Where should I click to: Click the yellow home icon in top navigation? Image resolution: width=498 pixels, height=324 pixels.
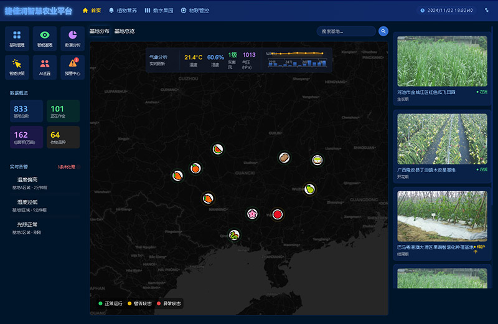[x=85, y=11]
